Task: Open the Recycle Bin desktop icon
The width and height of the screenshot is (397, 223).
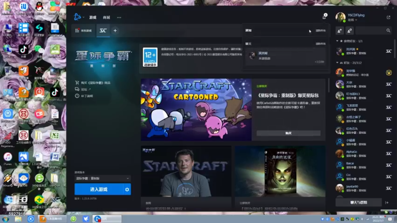Action: (x=7, y=72)
